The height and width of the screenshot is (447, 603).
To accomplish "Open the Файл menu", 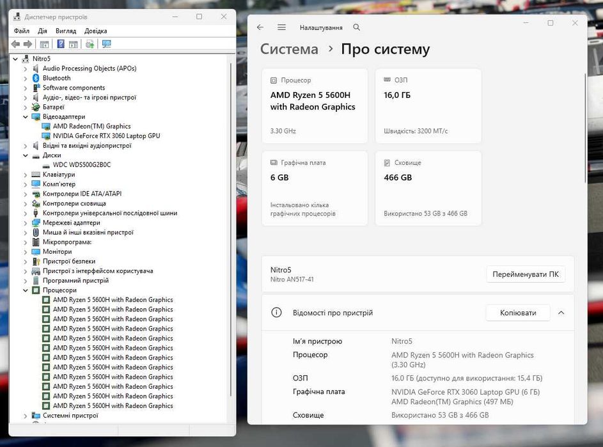I will [22, 31].
